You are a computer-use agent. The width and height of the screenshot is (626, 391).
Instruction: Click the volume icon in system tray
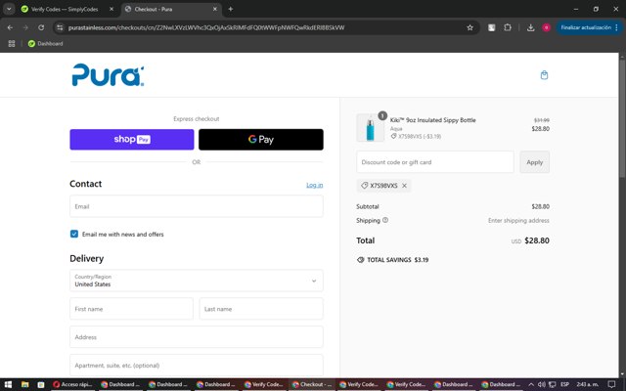click(541, 384)
